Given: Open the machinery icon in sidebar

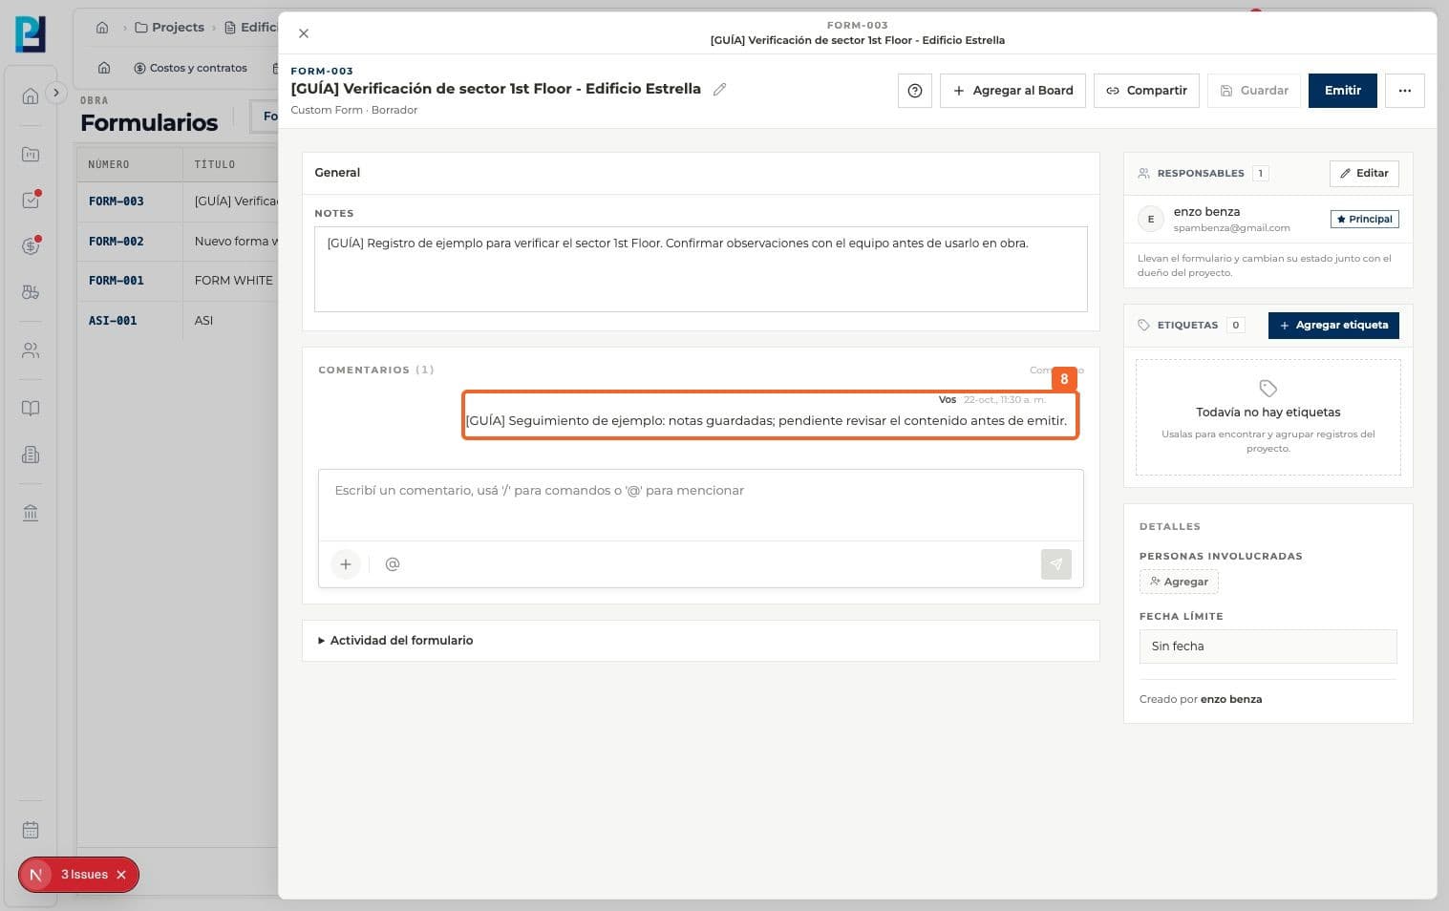Looking at the screenshot, I should click(x=31, y=292).
